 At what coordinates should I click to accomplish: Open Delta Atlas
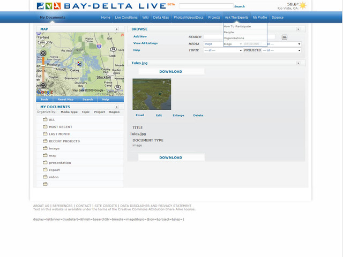[161, 18]
